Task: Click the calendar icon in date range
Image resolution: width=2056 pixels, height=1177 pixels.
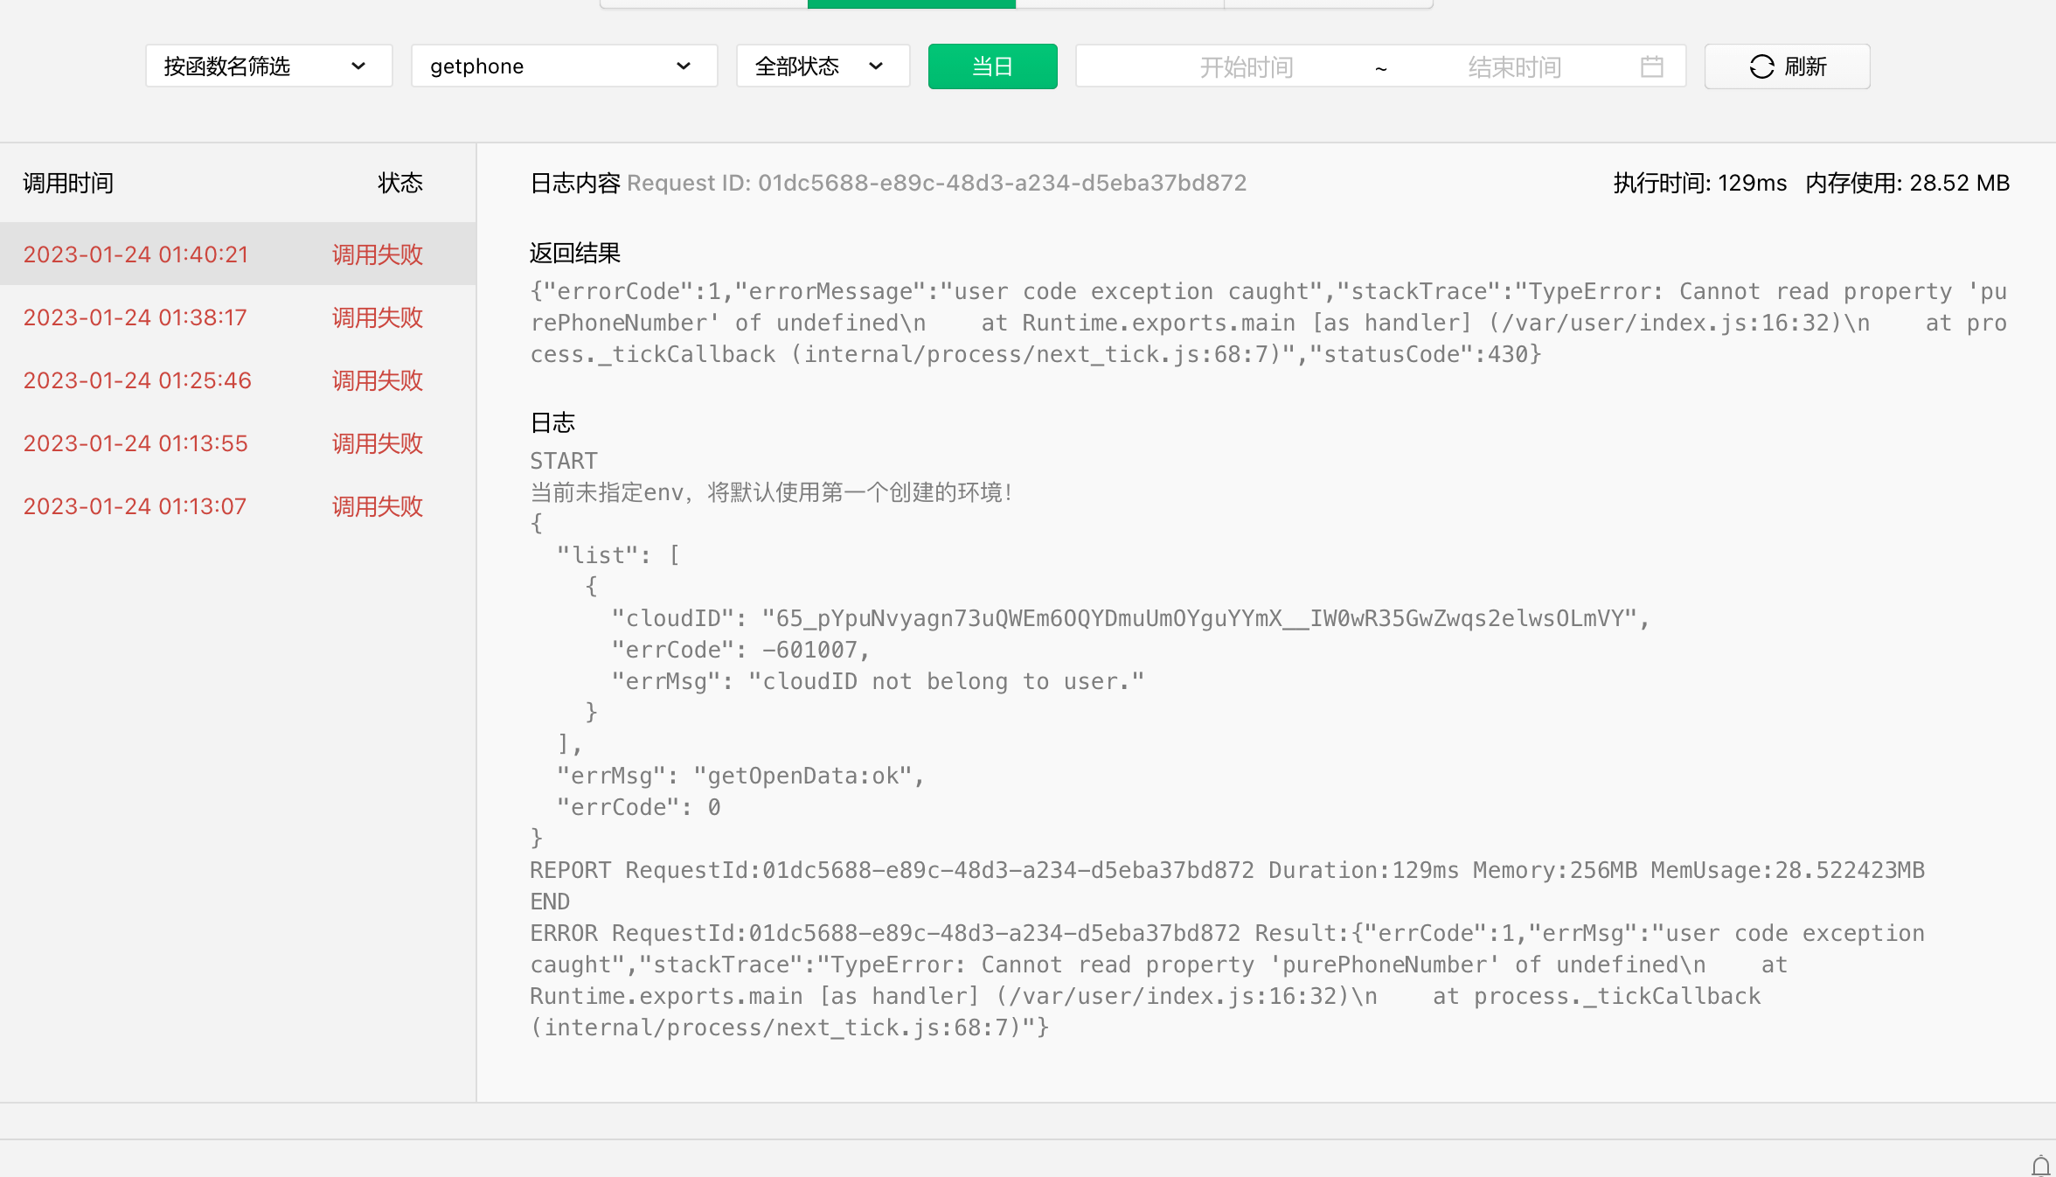Action: click(x=1651, y=66)
